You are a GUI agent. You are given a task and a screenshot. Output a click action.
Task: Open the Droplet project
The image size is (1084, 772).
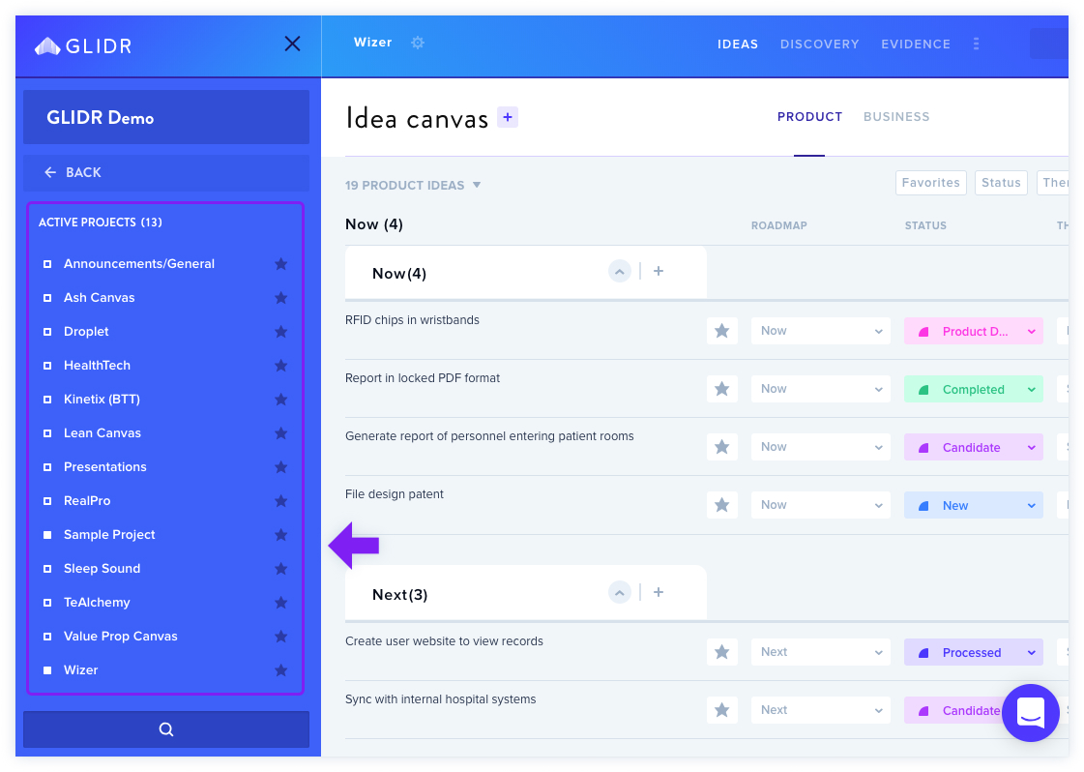[x=86, y=332]
